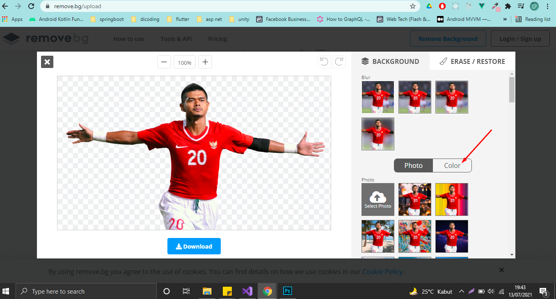
Task: Open File Explorer from the taskbar
Action: tap(207, 291)
